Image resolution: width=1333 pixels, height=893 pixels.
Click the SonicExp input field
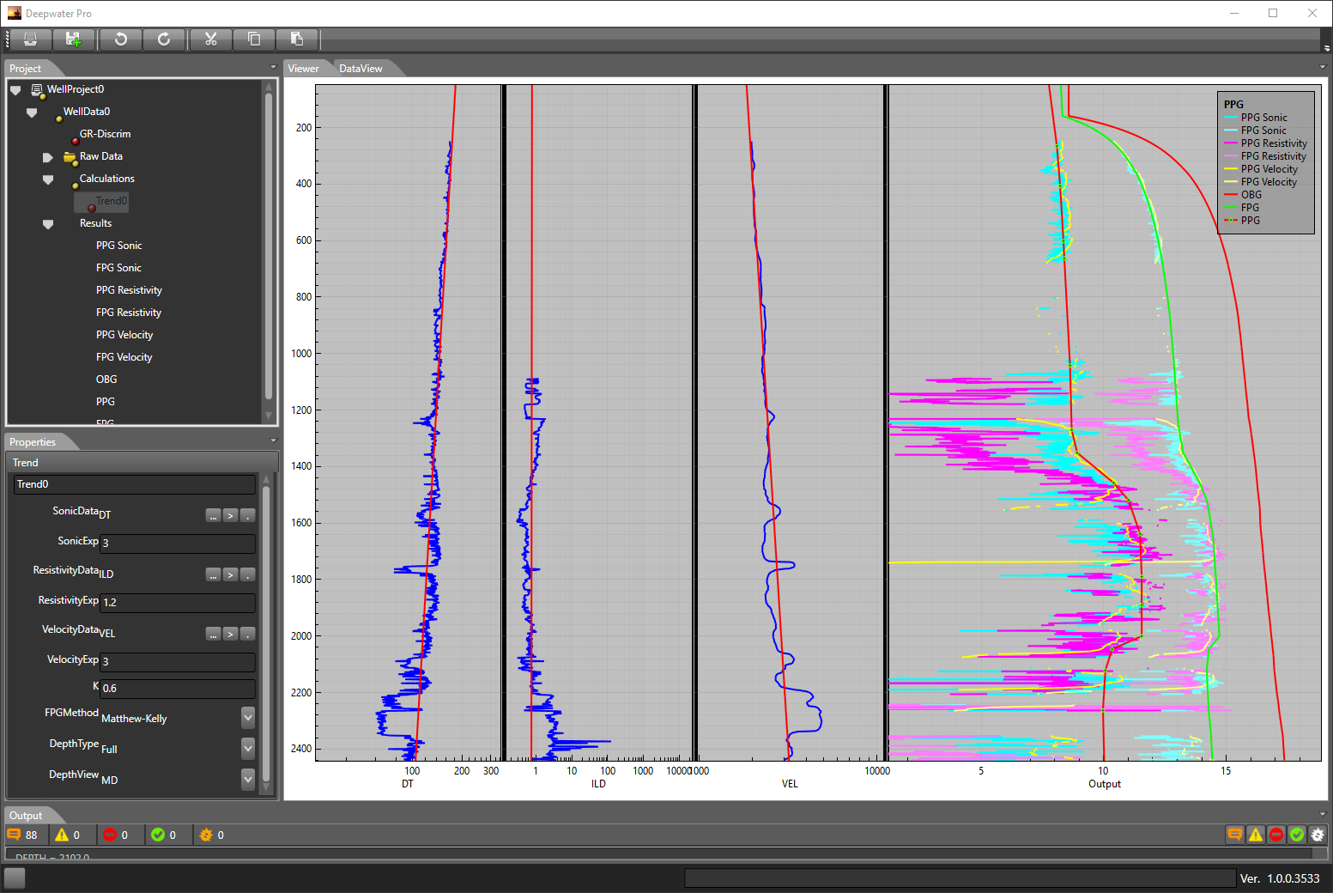coord(178,544)
